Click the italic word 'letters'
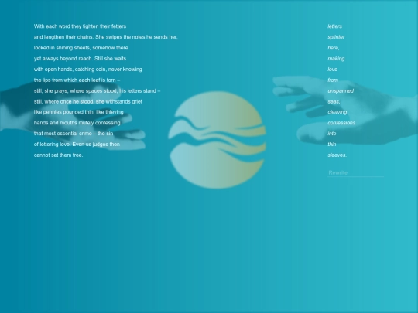 point(335,26)
